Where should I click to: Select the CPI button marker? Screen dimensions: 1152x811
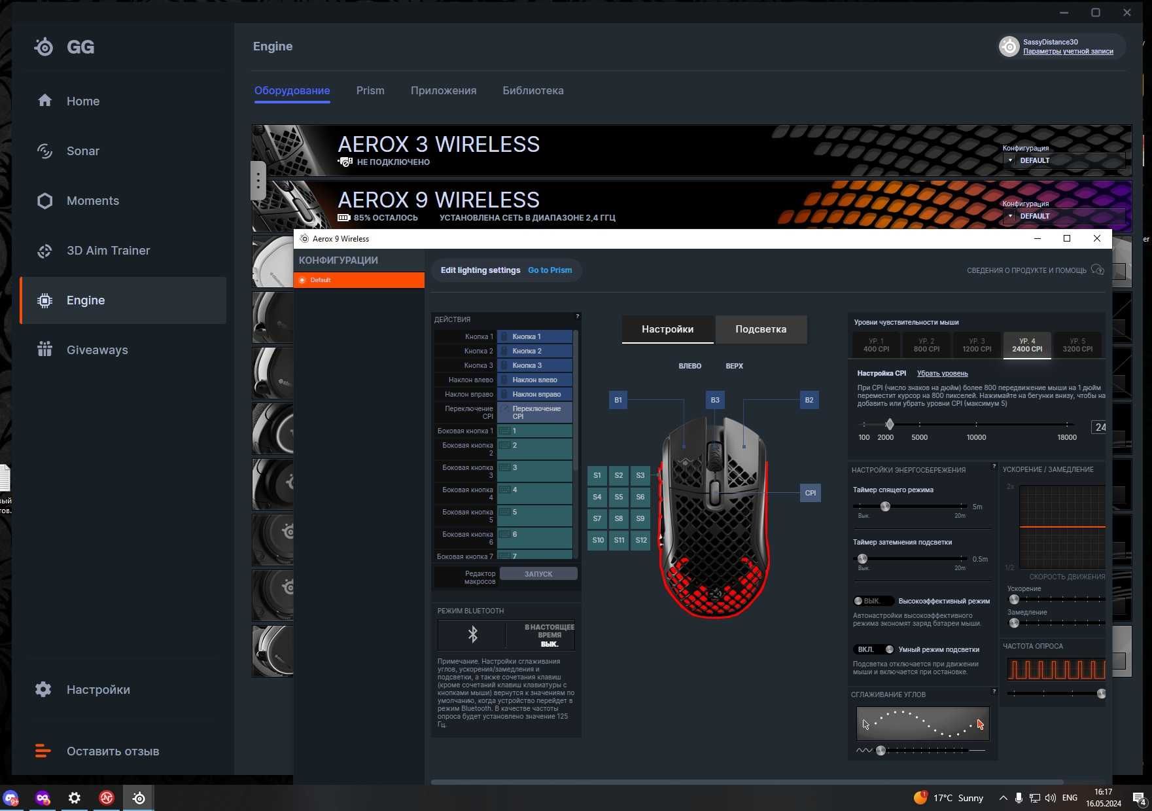810,493
